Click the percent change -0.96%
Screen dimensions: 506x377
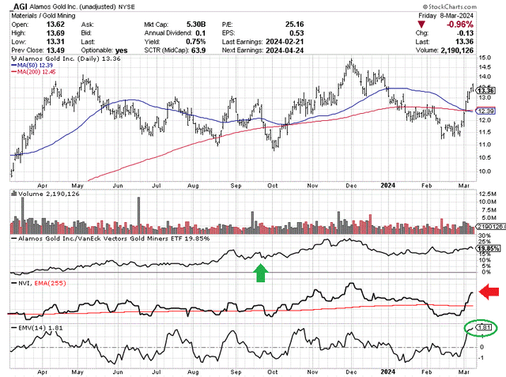pyautogui.click(x=460, y=25)
